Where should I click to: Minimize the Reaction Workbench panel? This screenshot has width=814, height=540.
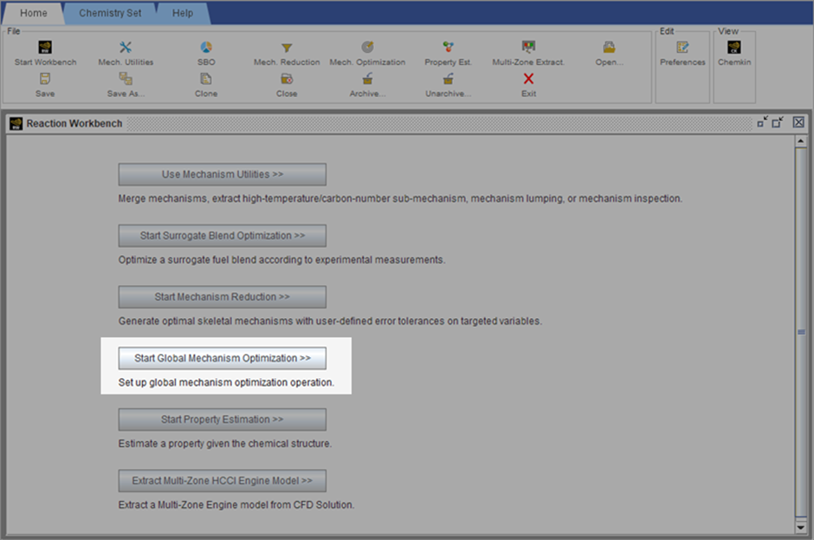(x=763, y=122)
